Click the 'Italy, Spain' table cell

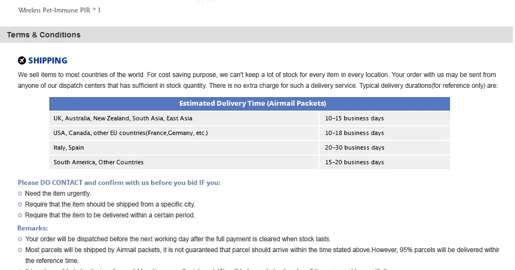[184, 147]
